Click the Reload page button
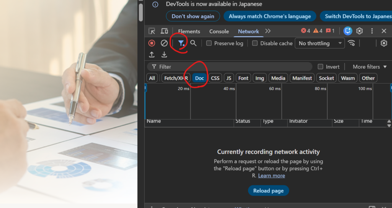The height and width of the screenshot is (208, 392). (x=268, y=191)
